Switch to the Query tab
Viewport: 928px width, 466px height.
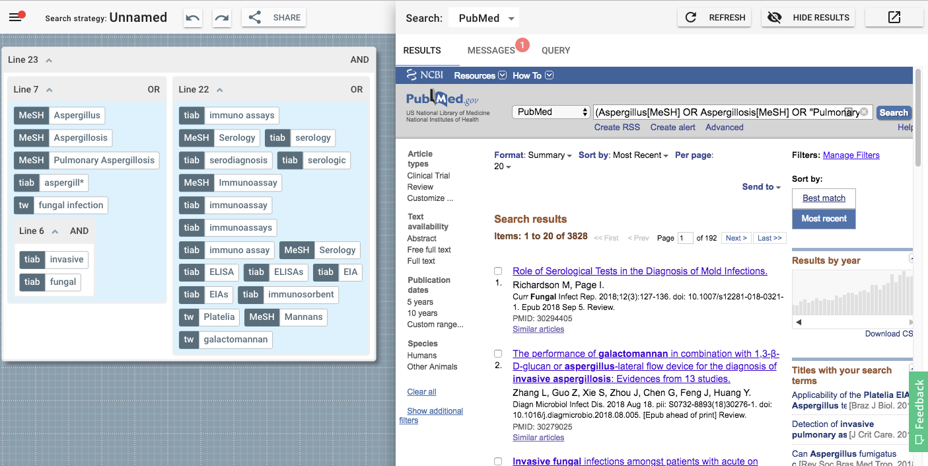pos(555,50)
